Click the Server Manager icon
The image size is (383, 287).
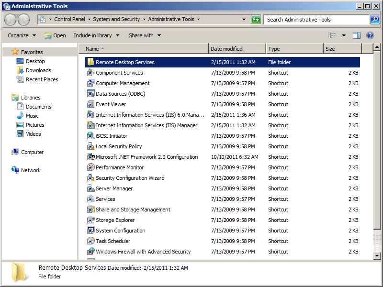click(x=90, y=188)
